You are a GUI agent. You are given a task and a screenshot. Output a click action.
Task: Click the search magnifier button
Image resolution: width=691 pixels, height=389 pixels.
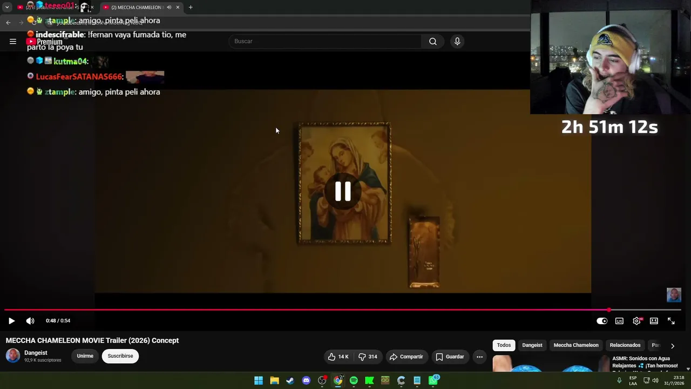click(433, 41)
